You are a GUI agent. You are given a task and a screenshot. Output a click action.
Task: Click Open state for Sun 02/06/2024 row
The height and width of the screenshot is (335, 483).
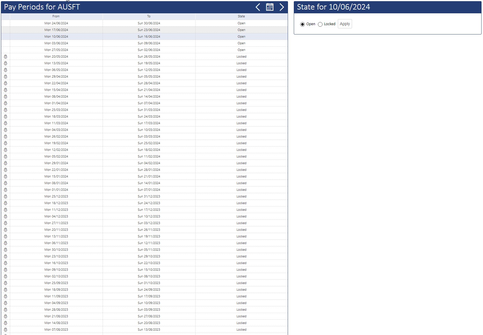pyautogui.click(x=241, y=50)
